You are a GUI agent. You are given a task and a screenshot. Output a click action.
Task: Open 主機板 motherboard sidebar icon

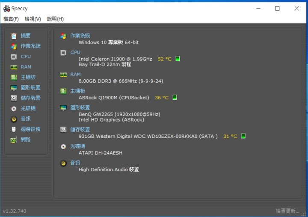click(14, 77)
